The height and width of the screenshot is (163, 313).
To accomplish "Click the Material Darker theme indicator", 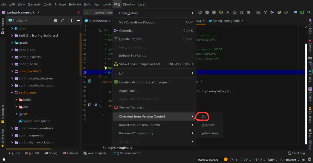I will 208,160.
